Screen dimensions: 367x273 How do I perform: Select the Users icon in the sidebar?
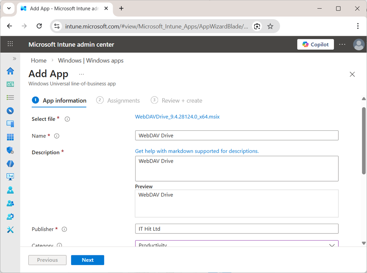click(x=10, y=190)
